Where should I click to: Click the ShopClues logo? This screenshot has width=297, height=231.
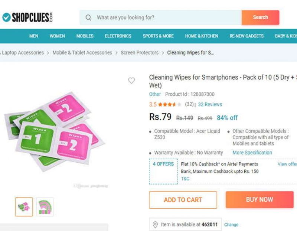[x=27, y=17]
